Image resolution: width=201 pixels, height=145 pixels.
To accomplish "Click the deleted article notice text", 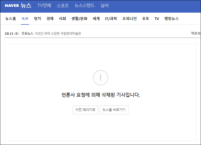I will point(100,95).
